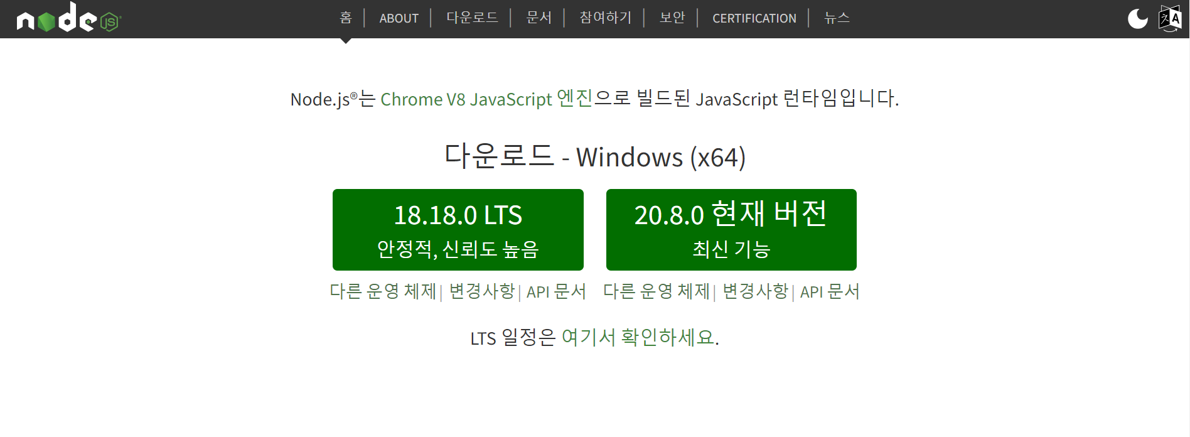View 변경사항 for 18.18.0 LTS
1190x437 pixels.
pyautogui.click(x=482, y=291)
